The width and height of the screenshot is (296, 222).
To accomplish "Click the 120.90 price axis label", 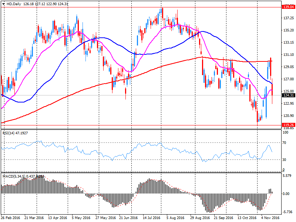I will tap(287, 116).
